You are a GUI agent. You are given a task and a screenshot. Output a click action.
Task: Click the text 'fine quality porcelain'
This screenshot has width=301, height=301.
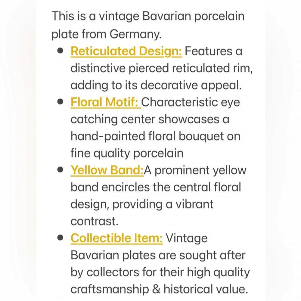click(x=127, y=154)
